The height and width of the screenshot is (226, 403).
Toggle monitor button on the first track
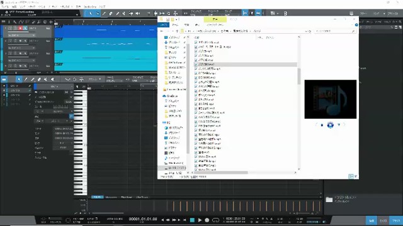[25, 28]
